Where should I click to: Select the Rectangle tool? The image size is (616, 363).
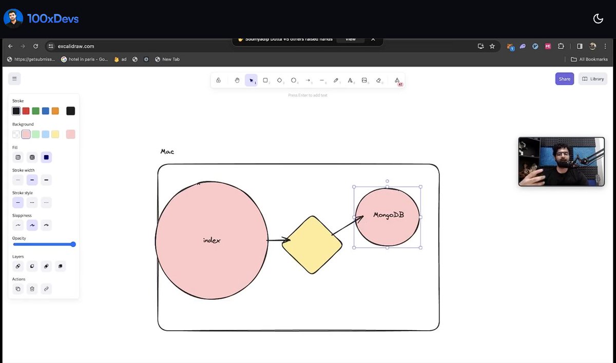tap(265, 80)
